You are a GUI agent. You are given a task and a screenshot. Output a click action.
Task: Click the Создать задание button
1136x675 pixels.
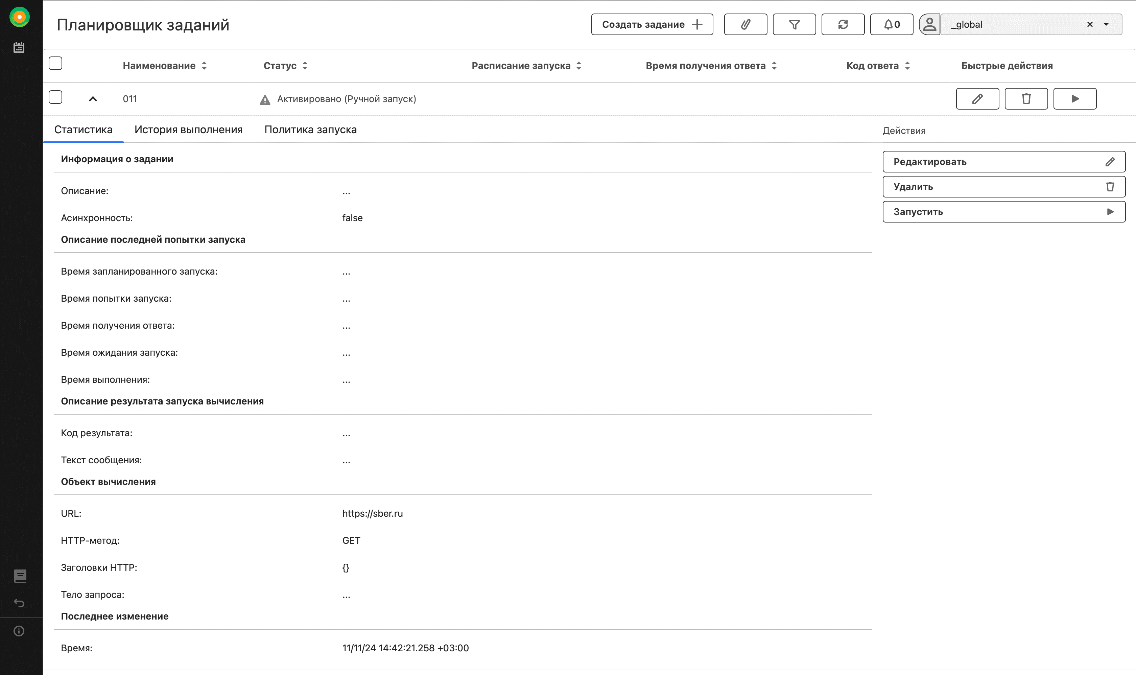[652, 25]
